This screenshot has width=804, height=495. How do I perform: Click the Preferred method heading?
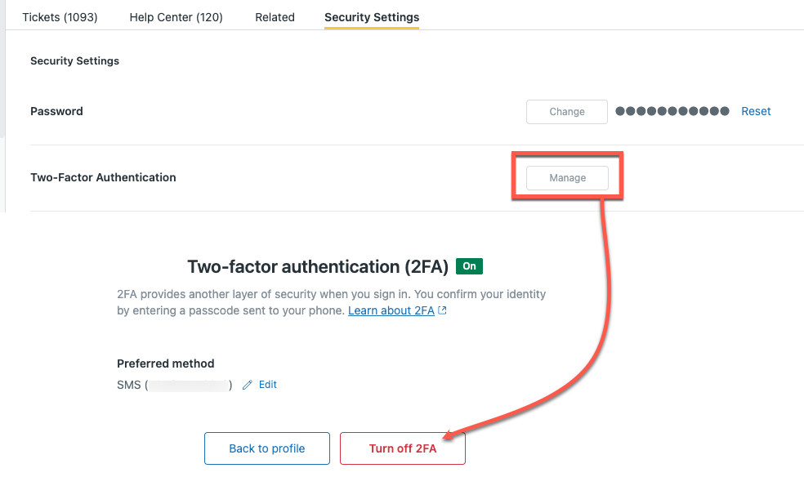click(x=166, y=363)
